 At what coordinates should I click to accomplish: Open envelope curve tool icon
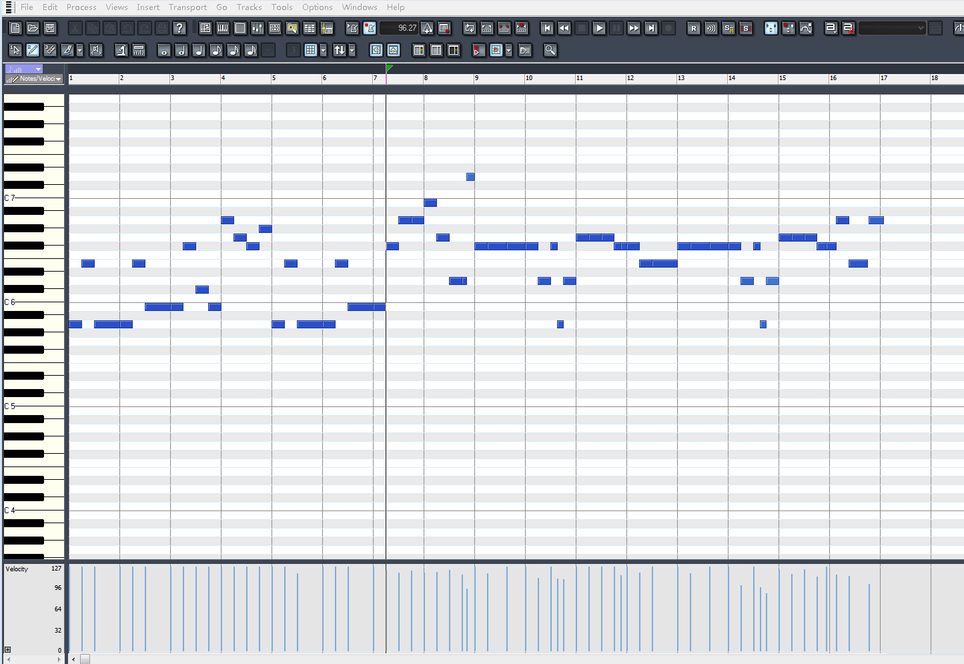[x=806, y=28]
